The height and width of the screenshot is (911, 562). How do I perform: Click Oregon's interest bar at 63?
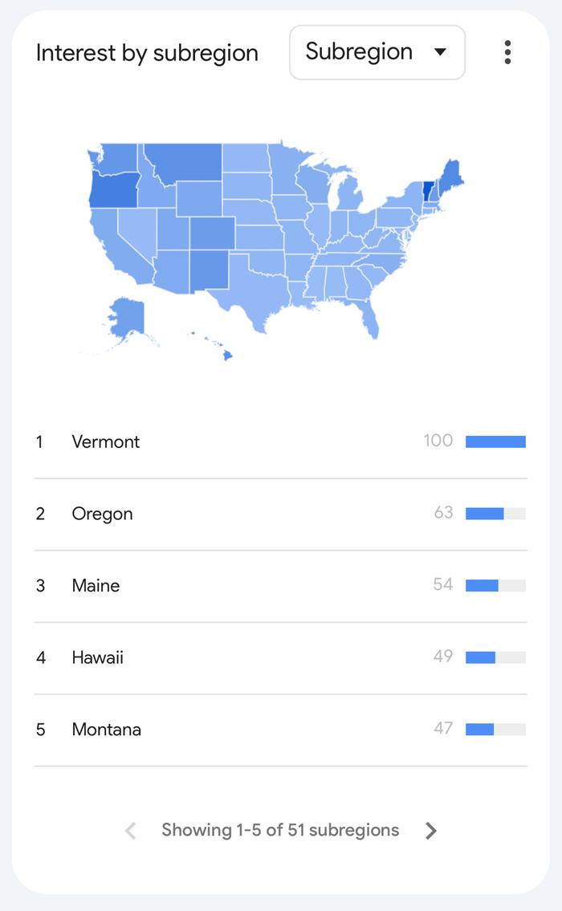click(495, 514)
